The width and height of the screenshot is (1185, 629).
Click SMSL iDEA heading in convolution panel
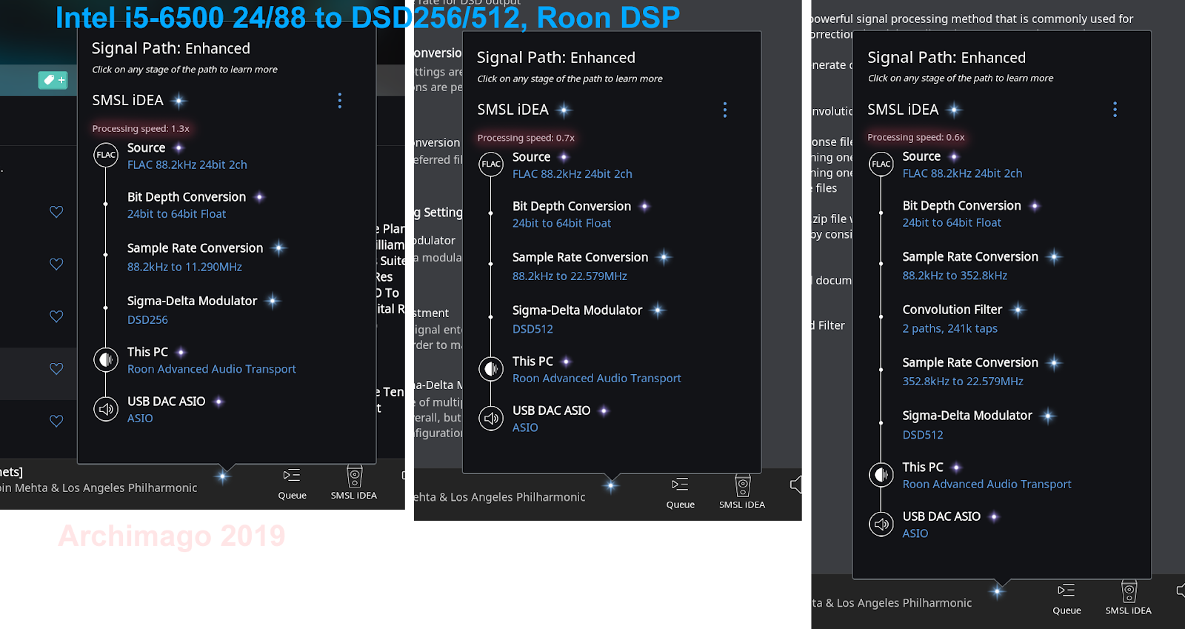(903, 110)
